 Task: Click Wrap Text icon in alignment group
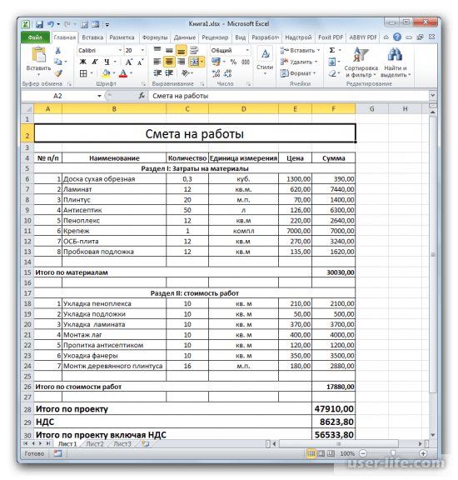click(194, 50)
